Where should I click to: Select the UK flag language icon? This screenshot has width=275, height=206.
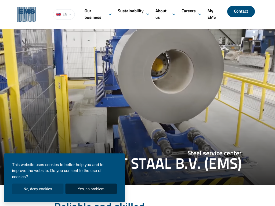[x=59, y=14]
